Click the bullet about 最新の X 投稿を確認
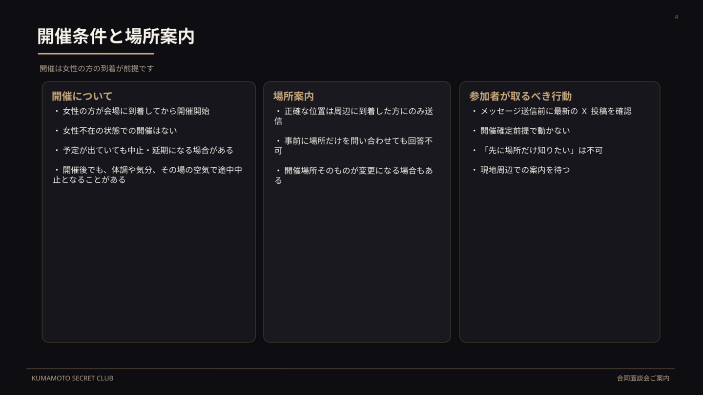Image resolution: width=703 pixels, height=395 pixels. click(x=556, y=111)
